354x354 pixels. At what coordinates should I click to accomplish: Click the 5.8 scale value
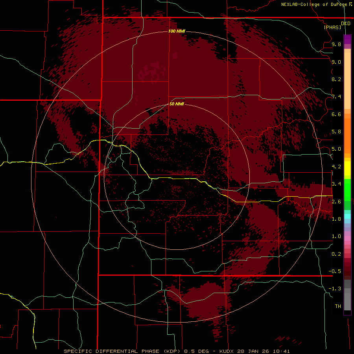point(336,132)
